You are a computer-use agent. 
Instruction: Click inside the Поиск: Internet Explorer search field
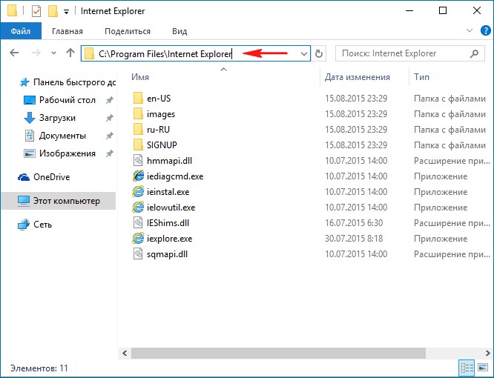401,53
